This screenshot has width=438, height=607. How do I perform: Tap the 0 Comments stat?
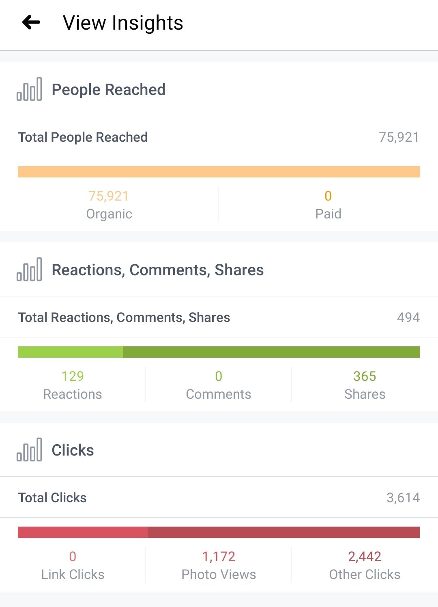pyautogui.click(x=219, y=385)
